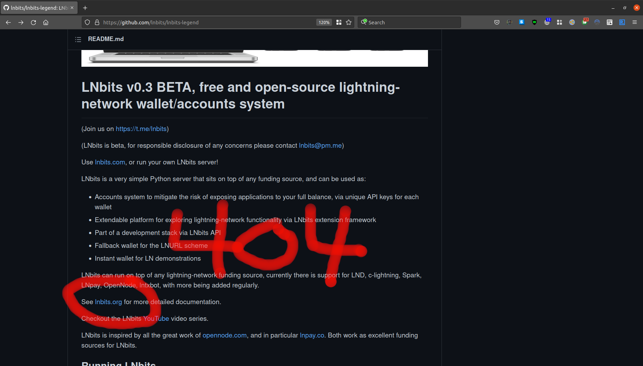The image size is (643, 366).
Task: Visit the lnbits.com link
Action: tap(110, 162)
